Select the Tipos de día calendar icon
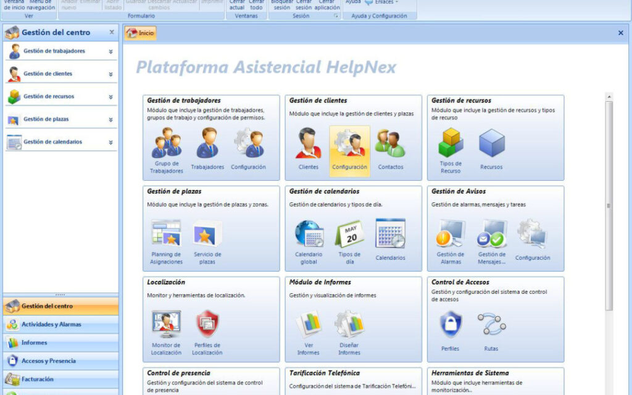This screenshot has width=632, height=395. [349, 235]
